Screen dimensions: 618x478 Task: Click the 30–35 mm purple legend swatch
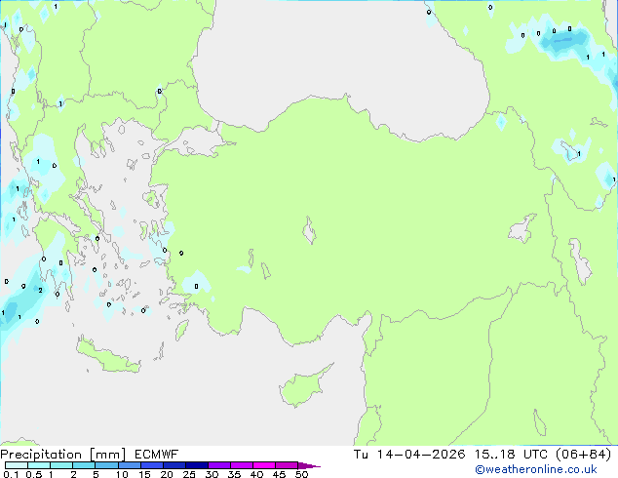tap(218, 465)
